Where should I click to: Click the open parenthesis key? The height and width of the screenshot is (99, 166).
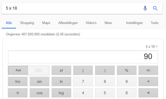tap(83, 70)
